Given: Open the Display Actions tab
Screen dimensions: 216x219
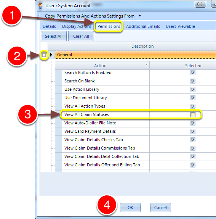Looking at the screenshot, I should pyautogui.click(x=77, y=26).
